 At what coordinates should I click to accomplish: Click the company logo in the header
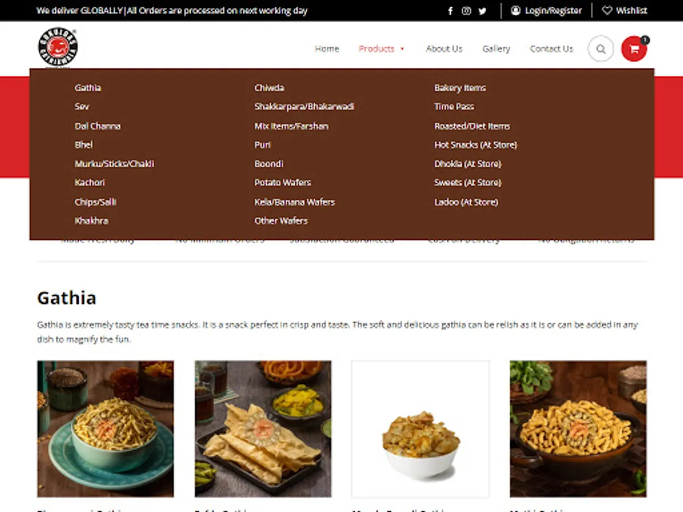coord(57,48)
